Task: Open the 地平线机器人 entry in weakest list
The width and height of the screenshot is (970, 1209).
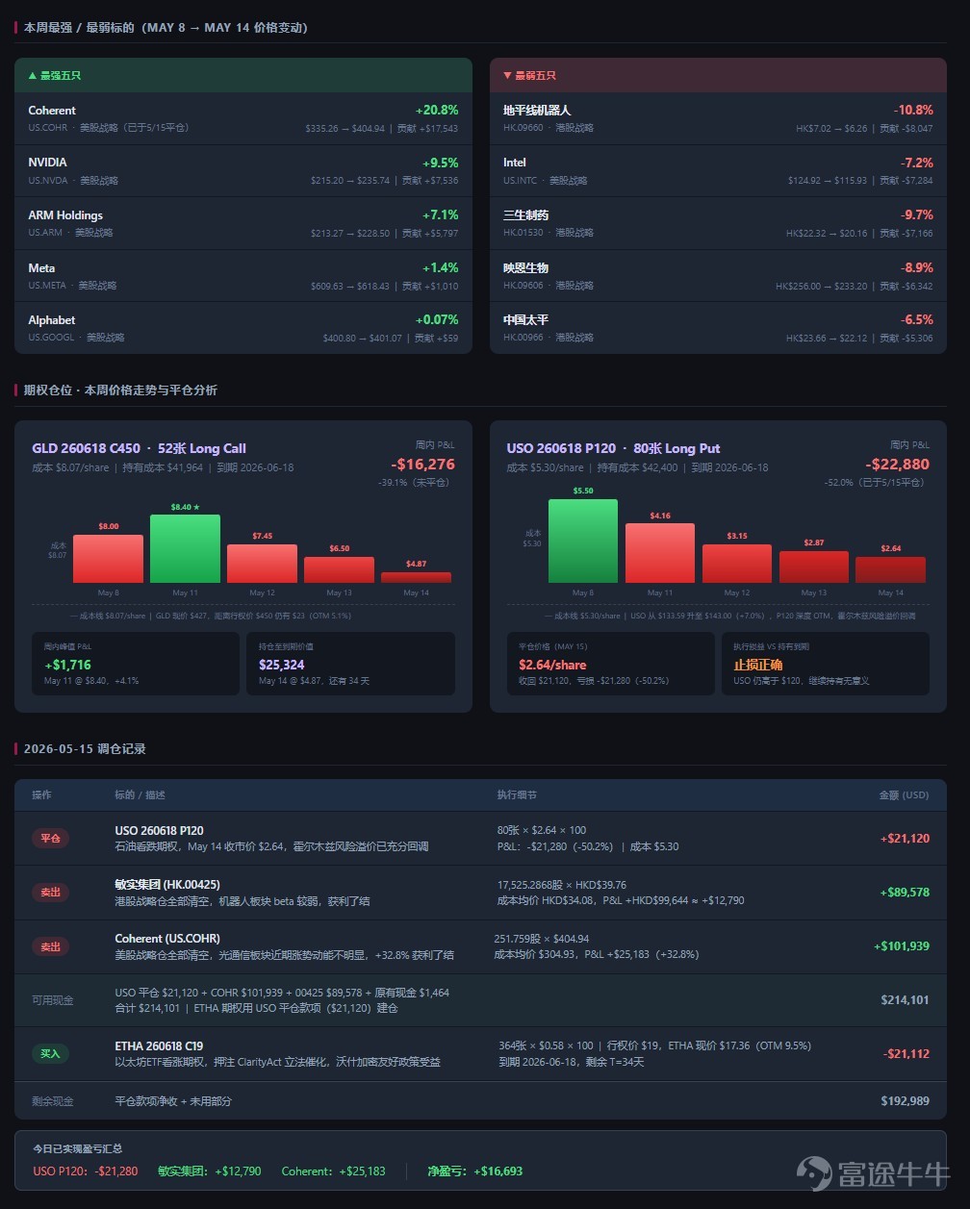Action: (718, 118)
